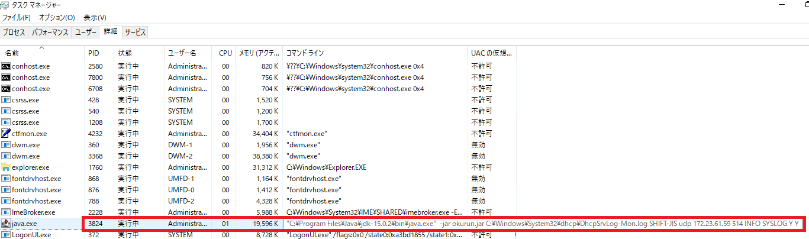This screenshot has height=239, width=809.
Task: Click memory value 4,328 K
Action: 266,201
